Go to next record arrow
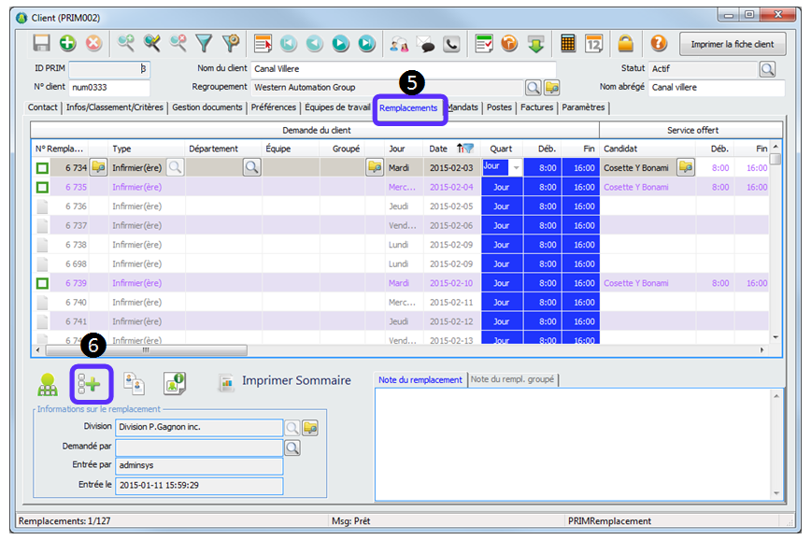 pos(341,44)
